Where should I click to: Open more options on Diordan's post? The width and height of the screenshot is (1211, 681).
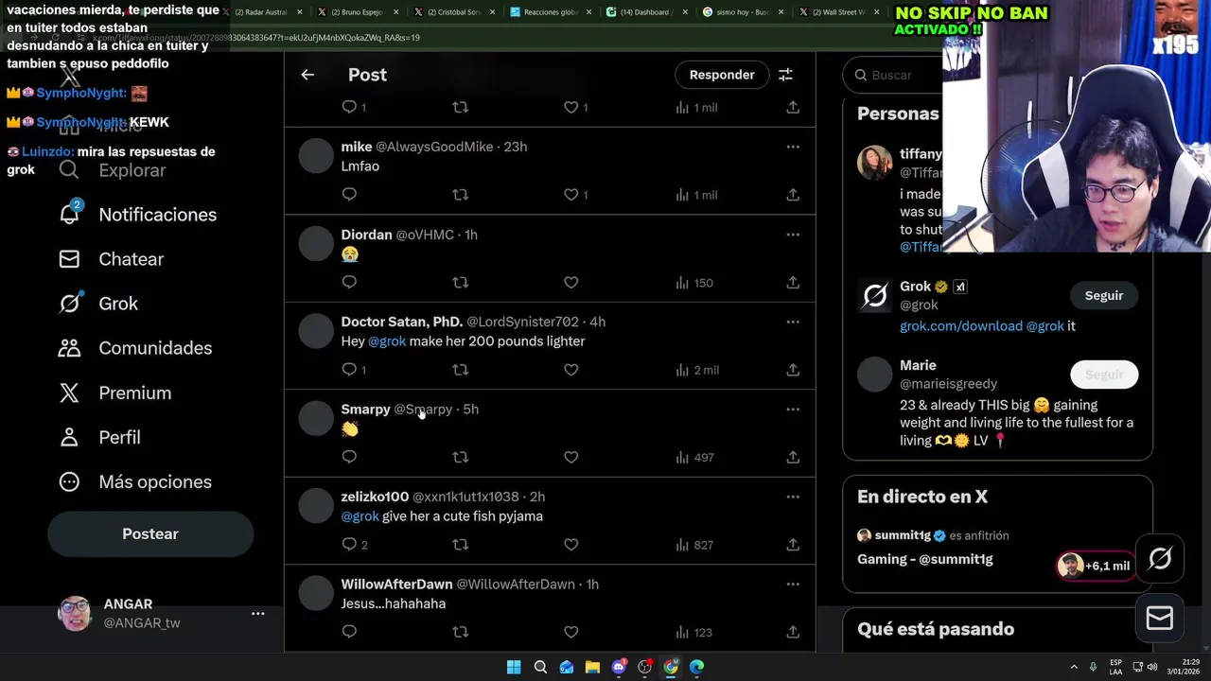pos(793,235)
